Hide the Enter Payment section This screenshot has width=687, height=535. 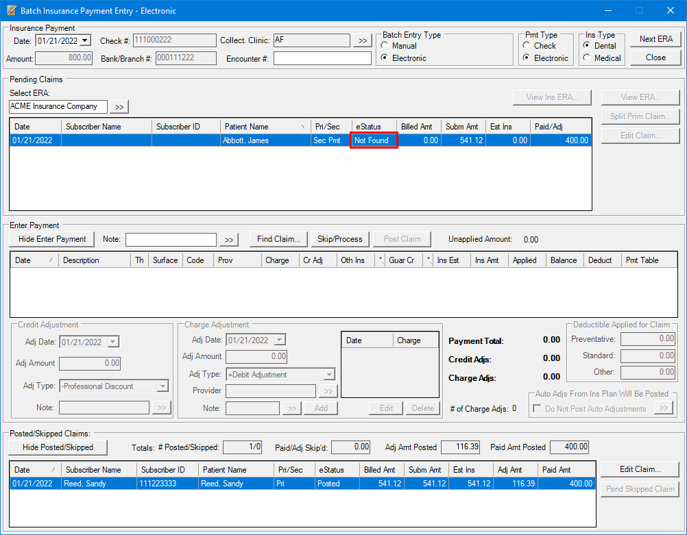point(52,239)
